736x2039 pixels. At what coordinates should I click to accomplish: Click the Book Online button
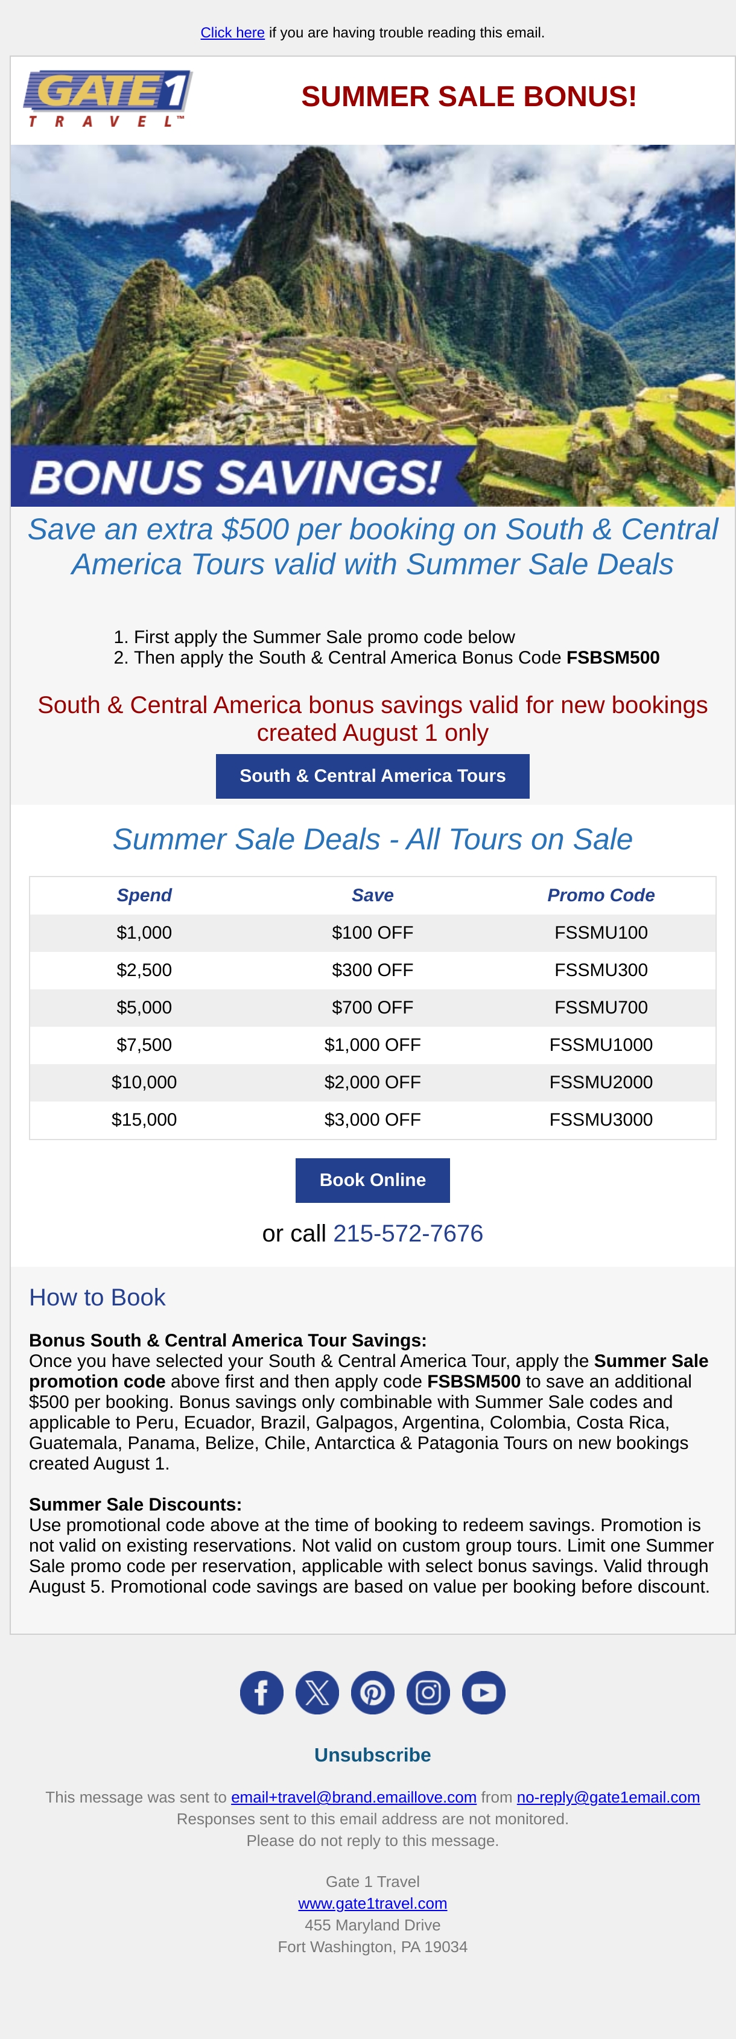(373, 1179)
